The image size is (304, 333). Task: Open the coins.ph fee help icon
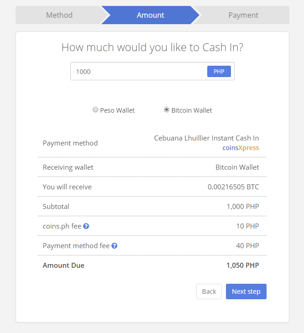pos(86,226)
